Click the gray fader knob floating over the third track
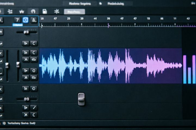The width and height of the screenshot is (196, 130). [81, 99]
